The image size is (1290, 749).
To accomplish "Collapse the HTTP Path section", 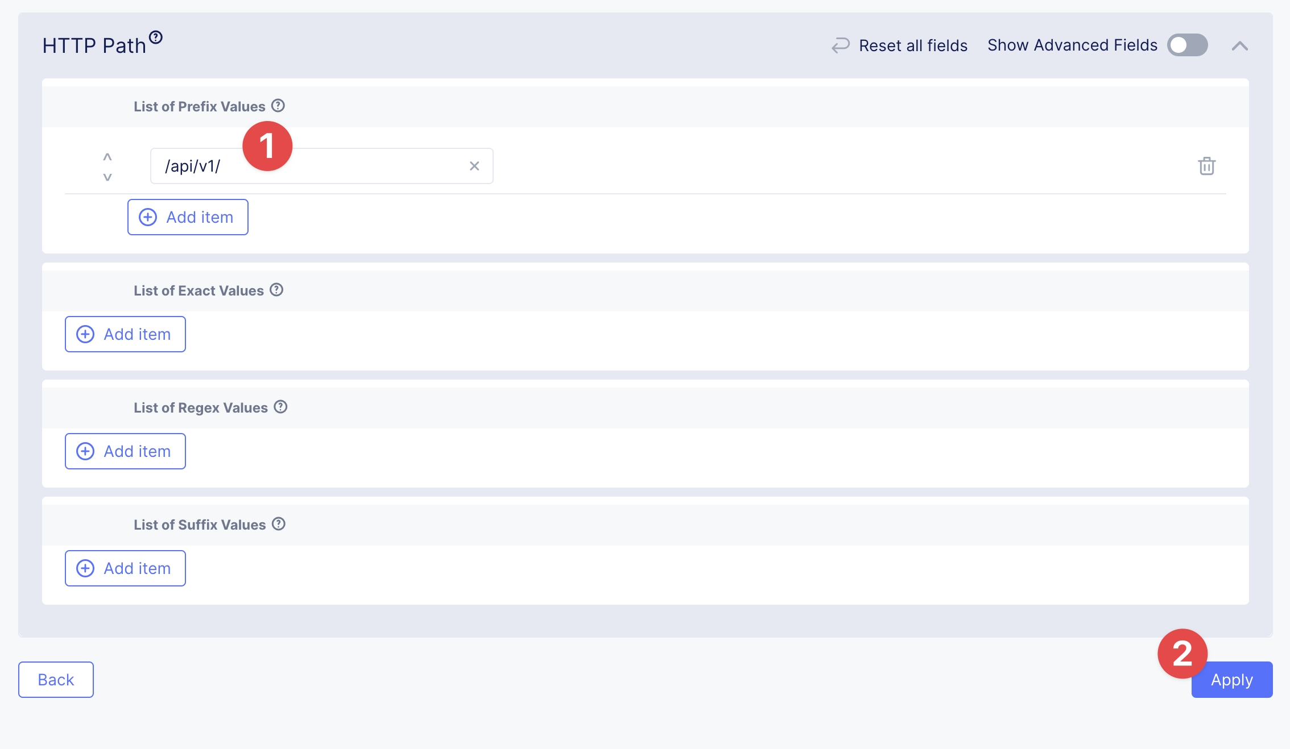I will pyautogui.click(x=1240, y=46).
